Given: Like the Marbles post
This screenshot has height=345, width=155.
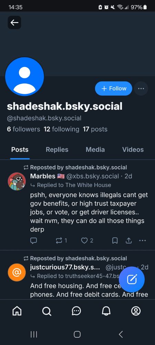Looking at the screenshot, I should [x=87, y=240].
